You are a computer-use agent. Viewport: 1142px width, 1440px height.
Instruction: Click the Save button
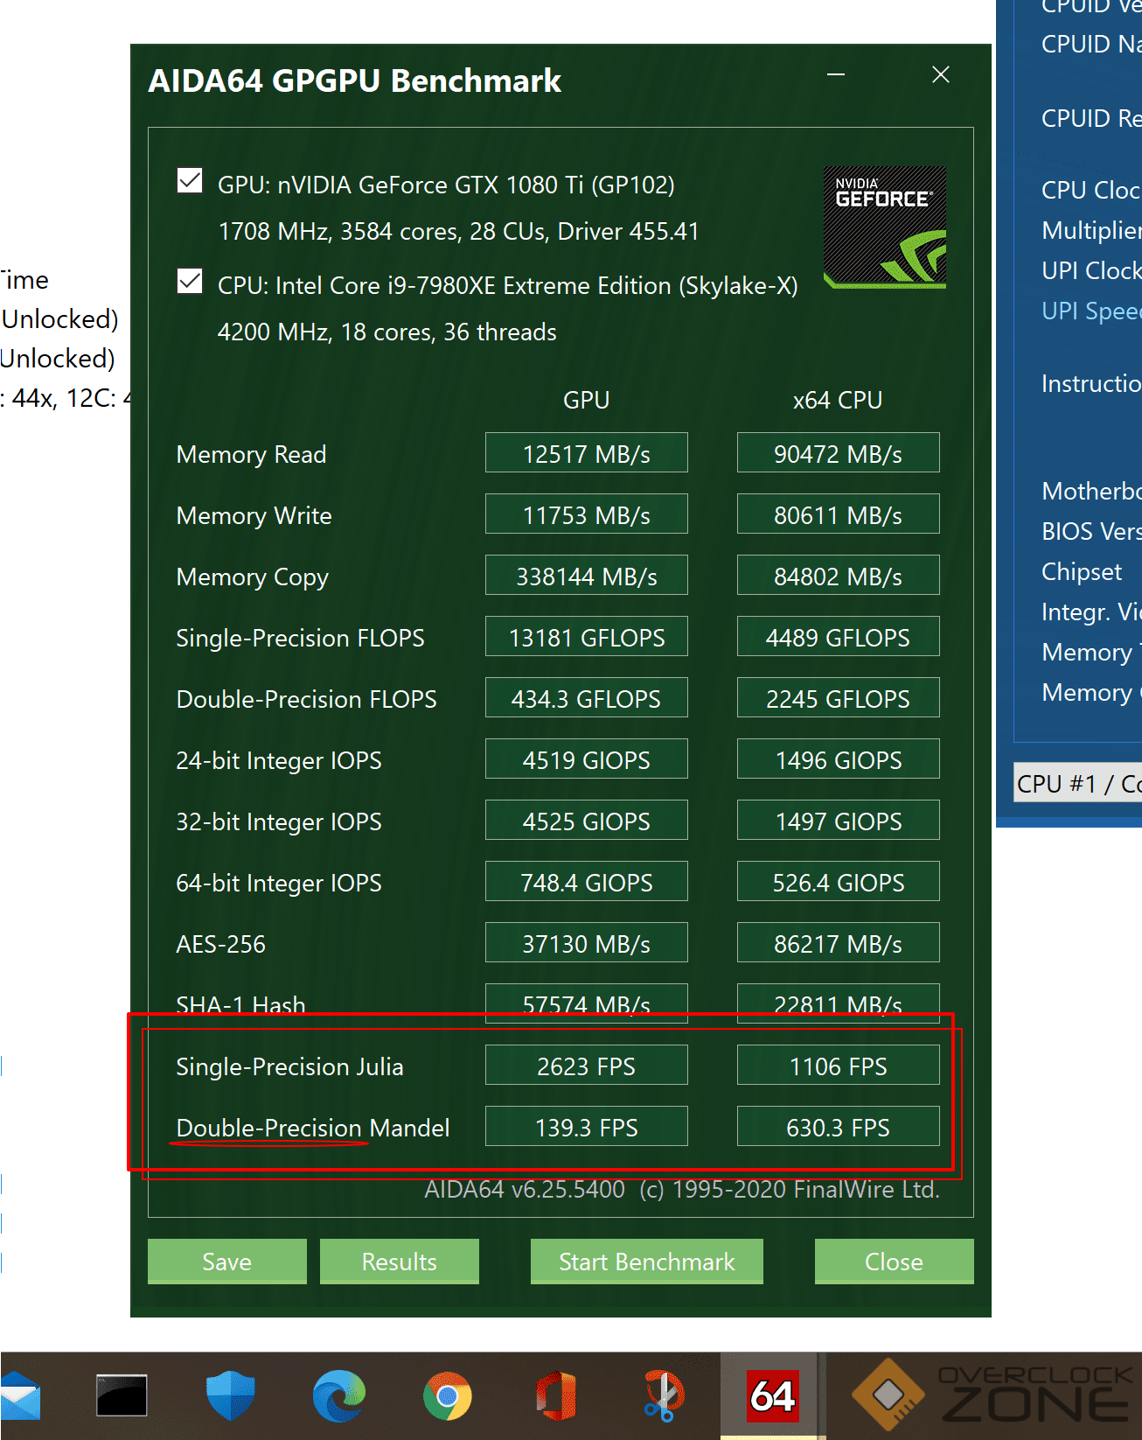[x=226, y=1261]
